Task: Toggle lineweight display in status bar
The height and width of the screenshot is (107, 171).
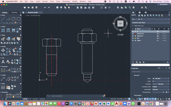Action: point(142,99)
